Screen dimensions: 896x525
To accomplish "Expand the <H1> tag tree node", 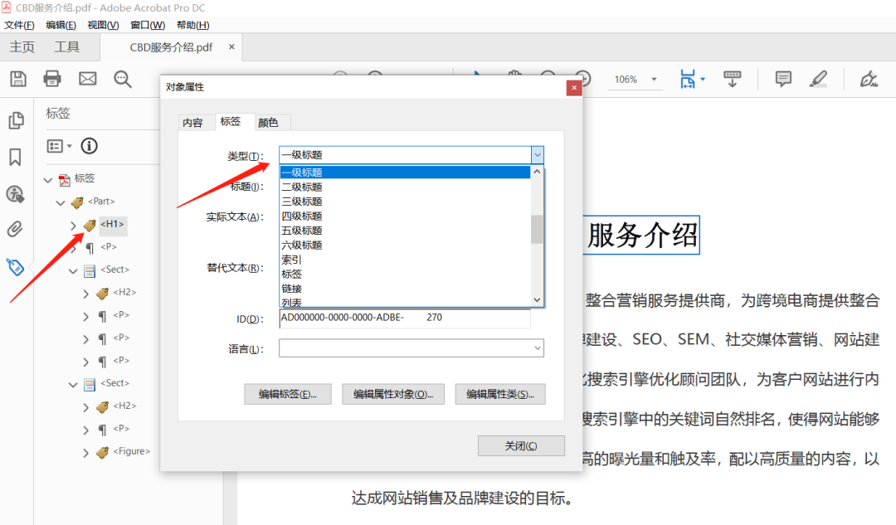I will (x=73, y=225).
